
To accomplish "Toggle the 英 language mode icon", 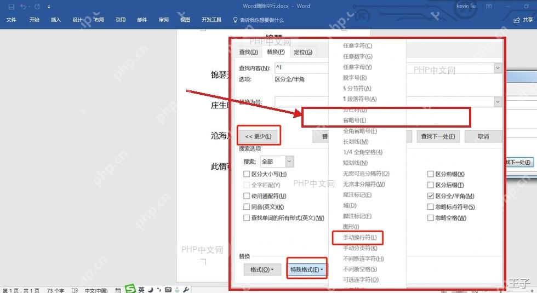I will tap(141, 290).
